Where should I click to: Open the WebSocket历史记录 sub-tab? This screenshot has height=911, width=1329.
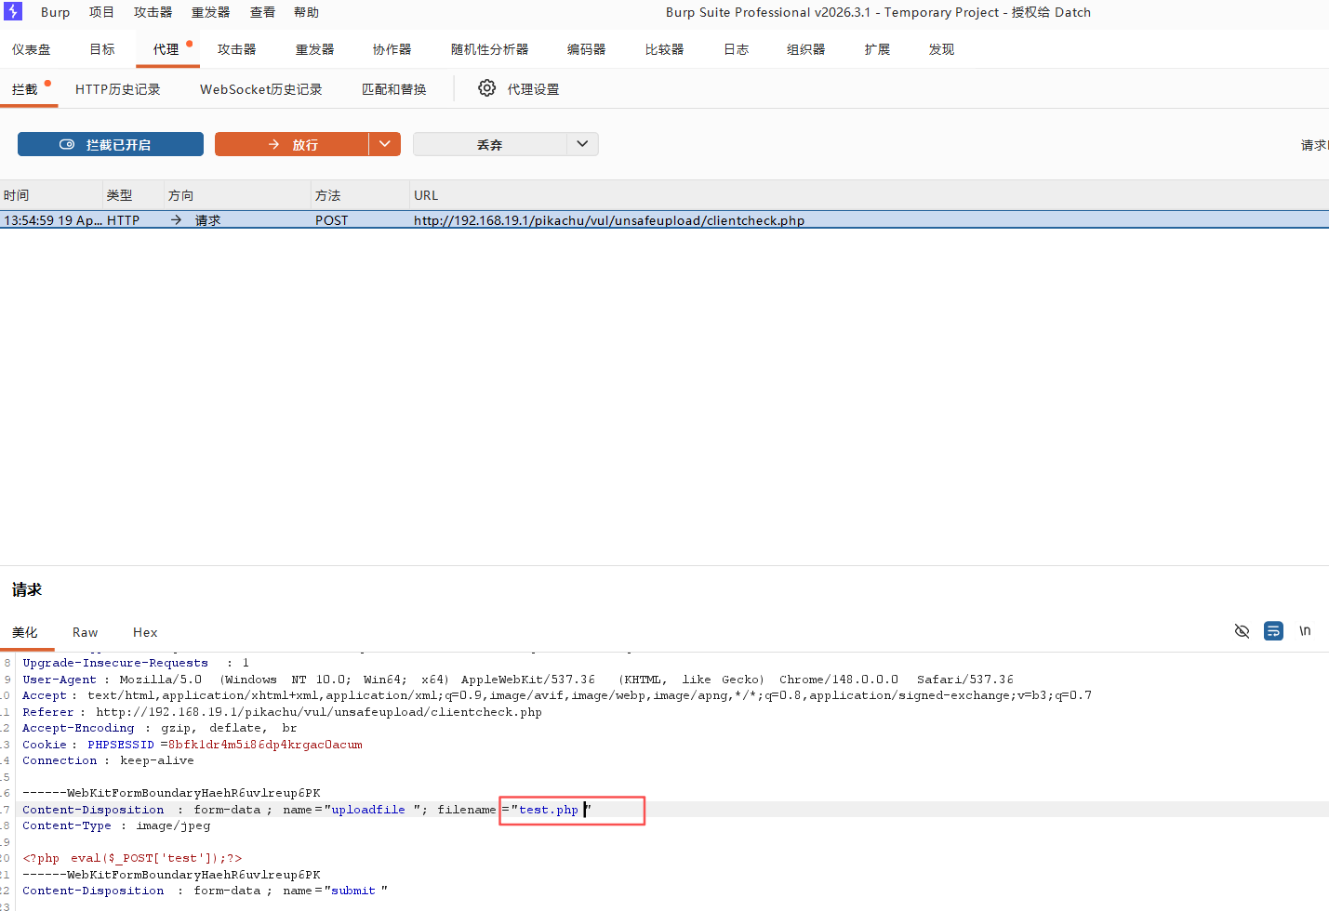coord(261,89)
